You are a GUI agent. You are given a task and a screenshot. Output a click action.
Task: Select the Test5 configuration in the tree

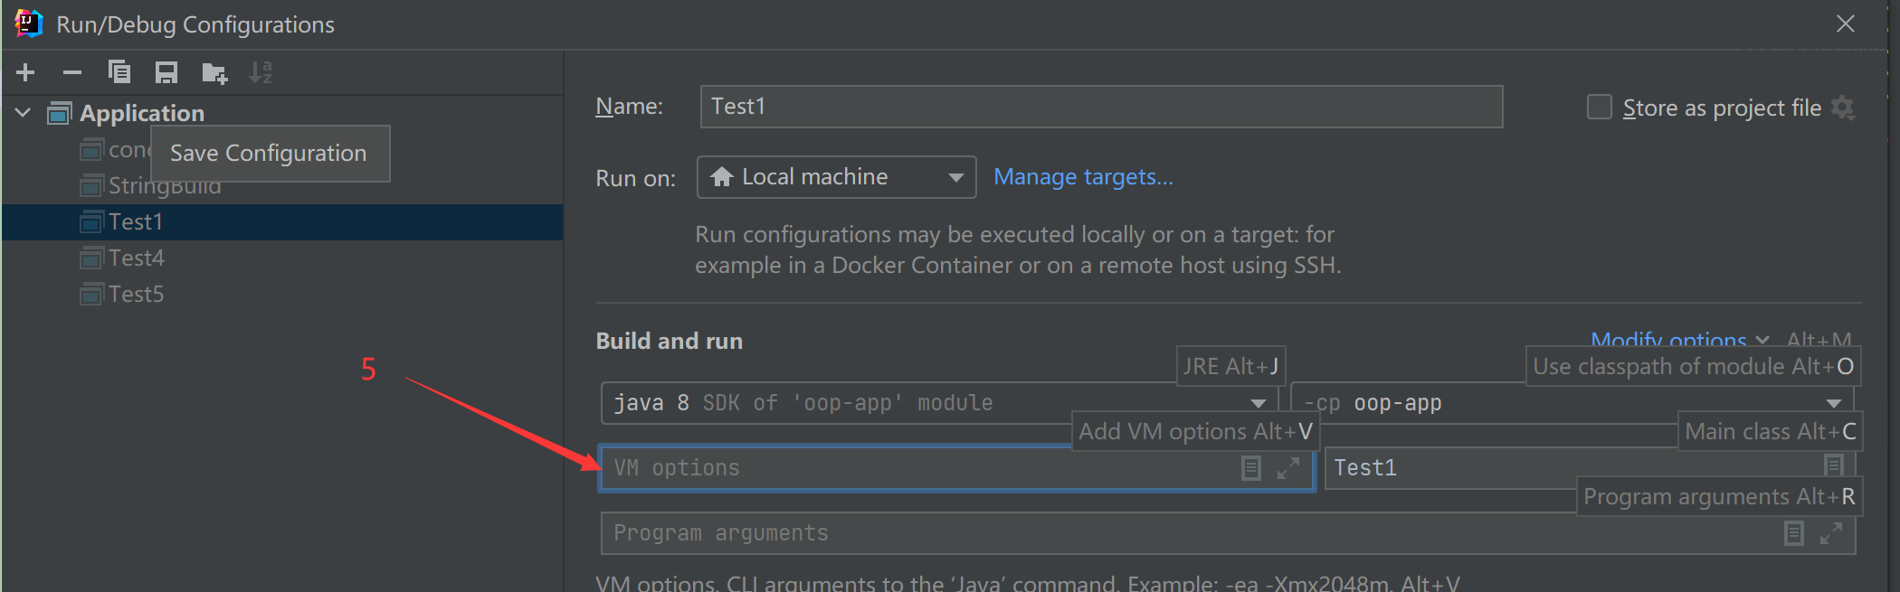(x=137, y=295)
